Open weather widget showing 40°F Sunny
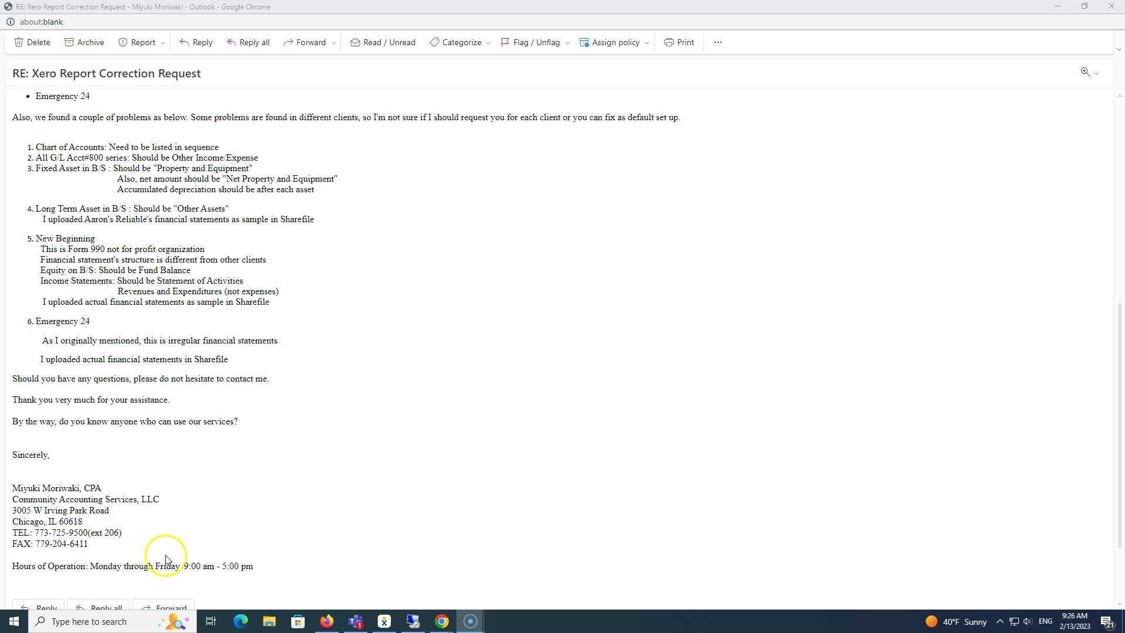Screen dimensions: 1125x633 (x=956, y=621)
